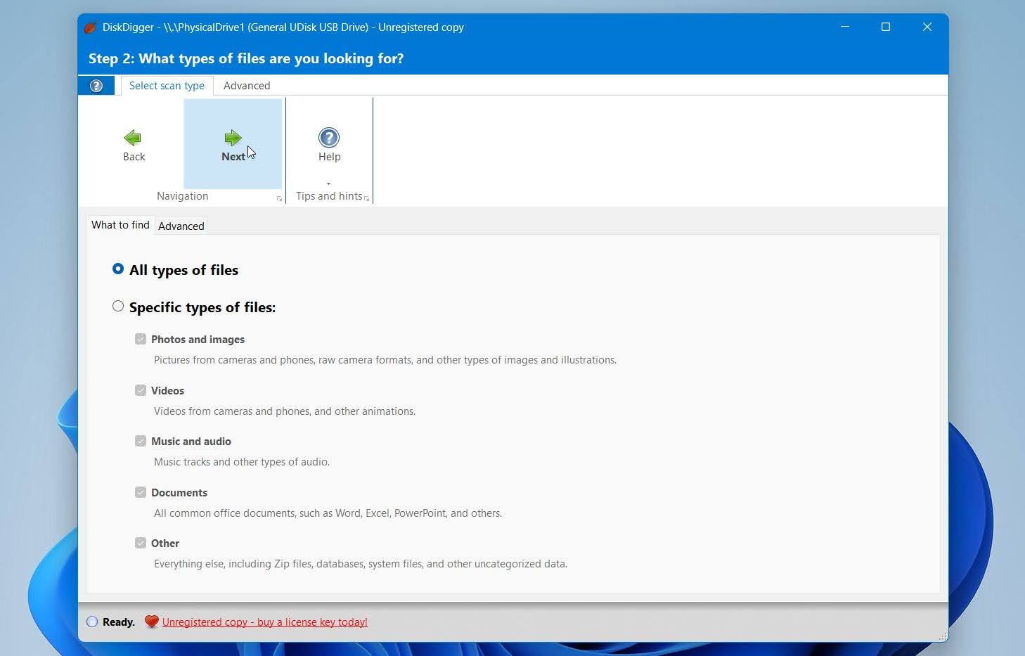Click the red heart icon in status bar
This screenshot has width=1025, height=656.
151,622
